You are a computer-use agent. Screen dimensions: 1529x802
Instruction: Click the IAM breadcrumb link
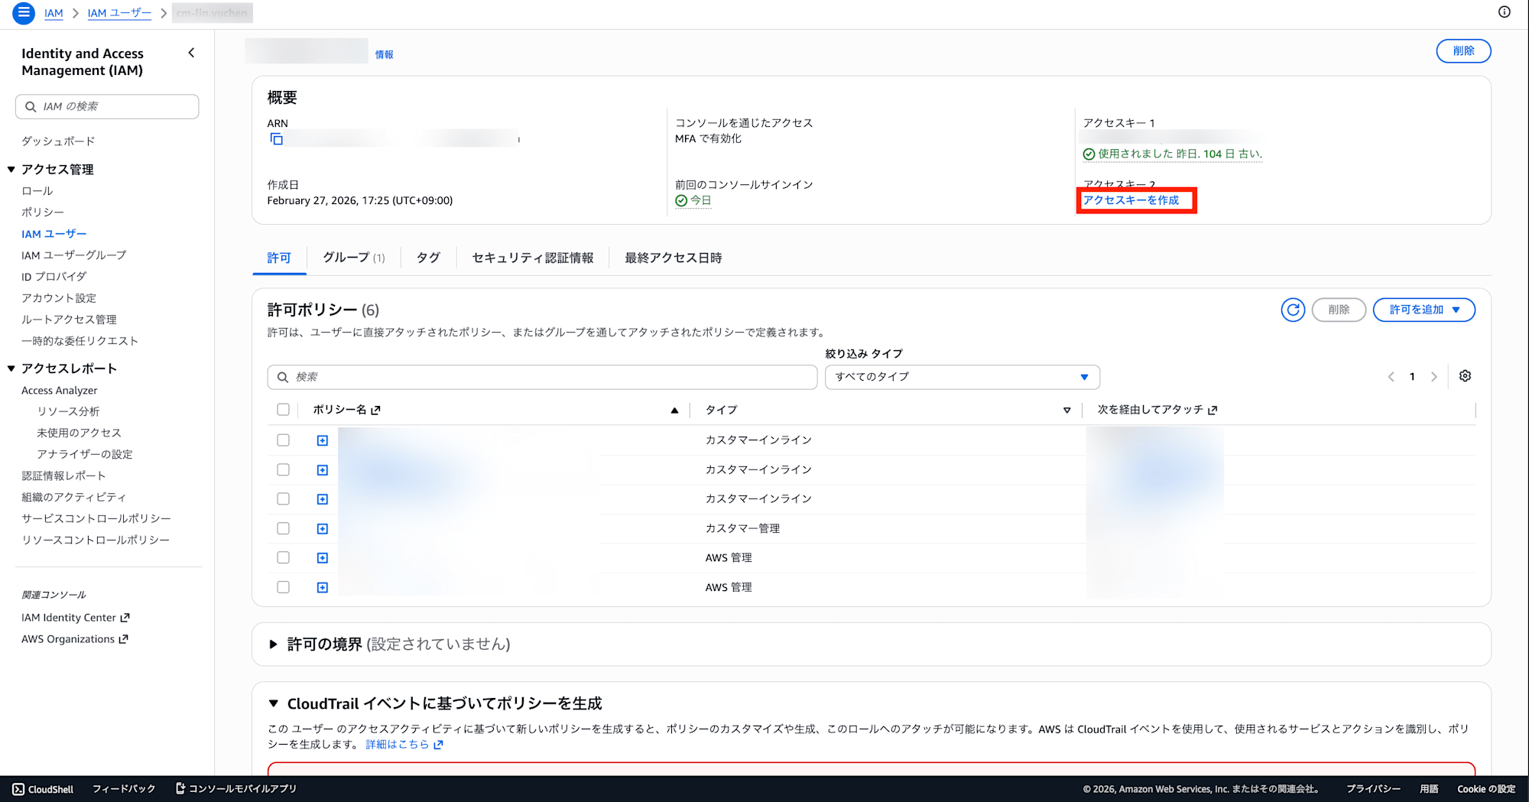[54, 13]
